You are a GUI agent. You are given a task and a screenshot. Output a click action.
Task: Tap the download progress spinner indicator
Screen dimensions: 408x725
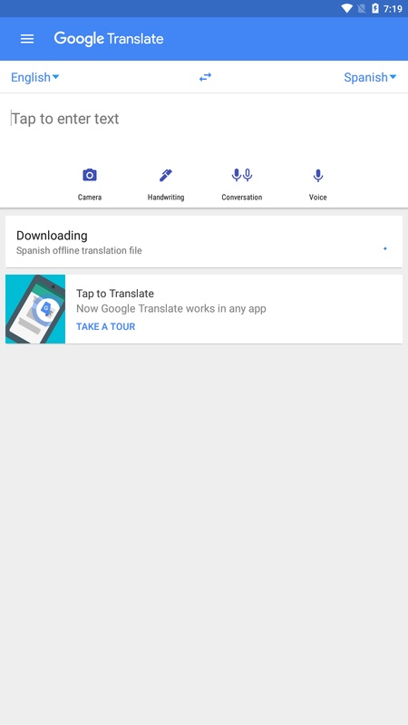tap(384, 248)
